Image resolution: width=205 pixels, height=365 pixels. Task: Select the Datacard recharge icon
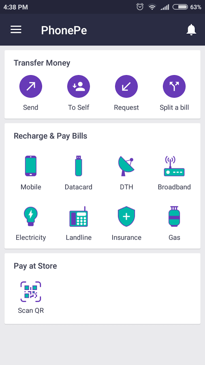[x=79, y=166]
